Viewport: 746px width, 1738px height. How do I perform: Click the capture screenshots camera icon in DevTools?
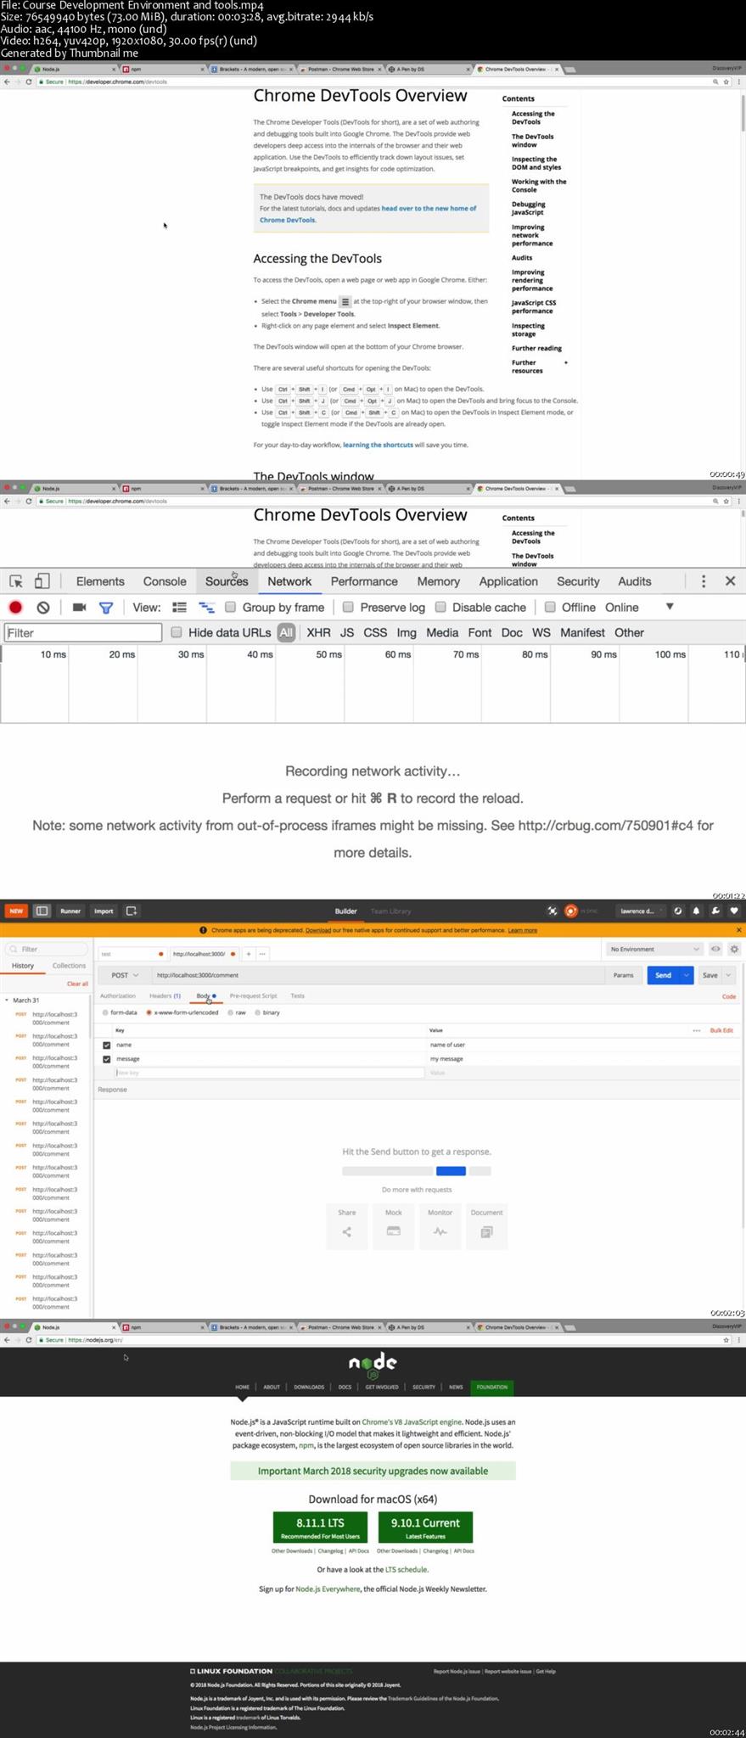[79, 608]
